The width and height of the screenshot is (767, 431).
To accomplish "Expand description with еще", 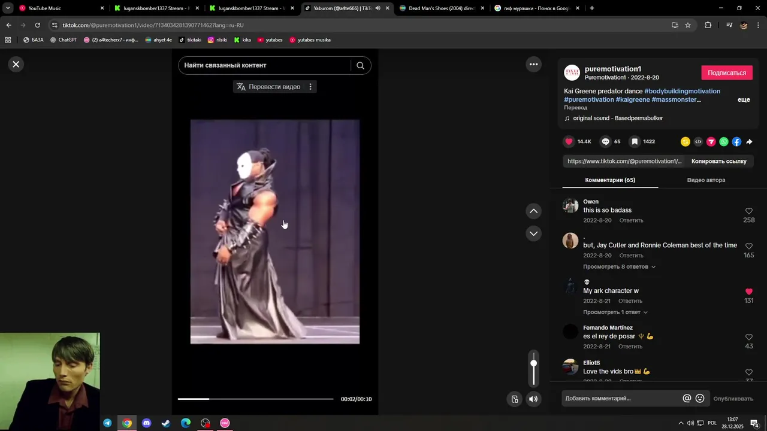I will [744, 100].
